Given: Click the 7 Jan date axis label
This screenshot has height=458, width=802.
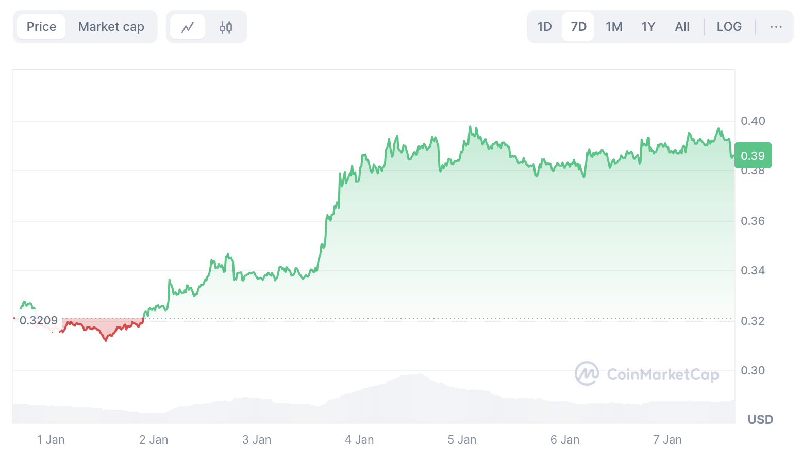Looking at the screenshot, I should [x=667, y=440].
